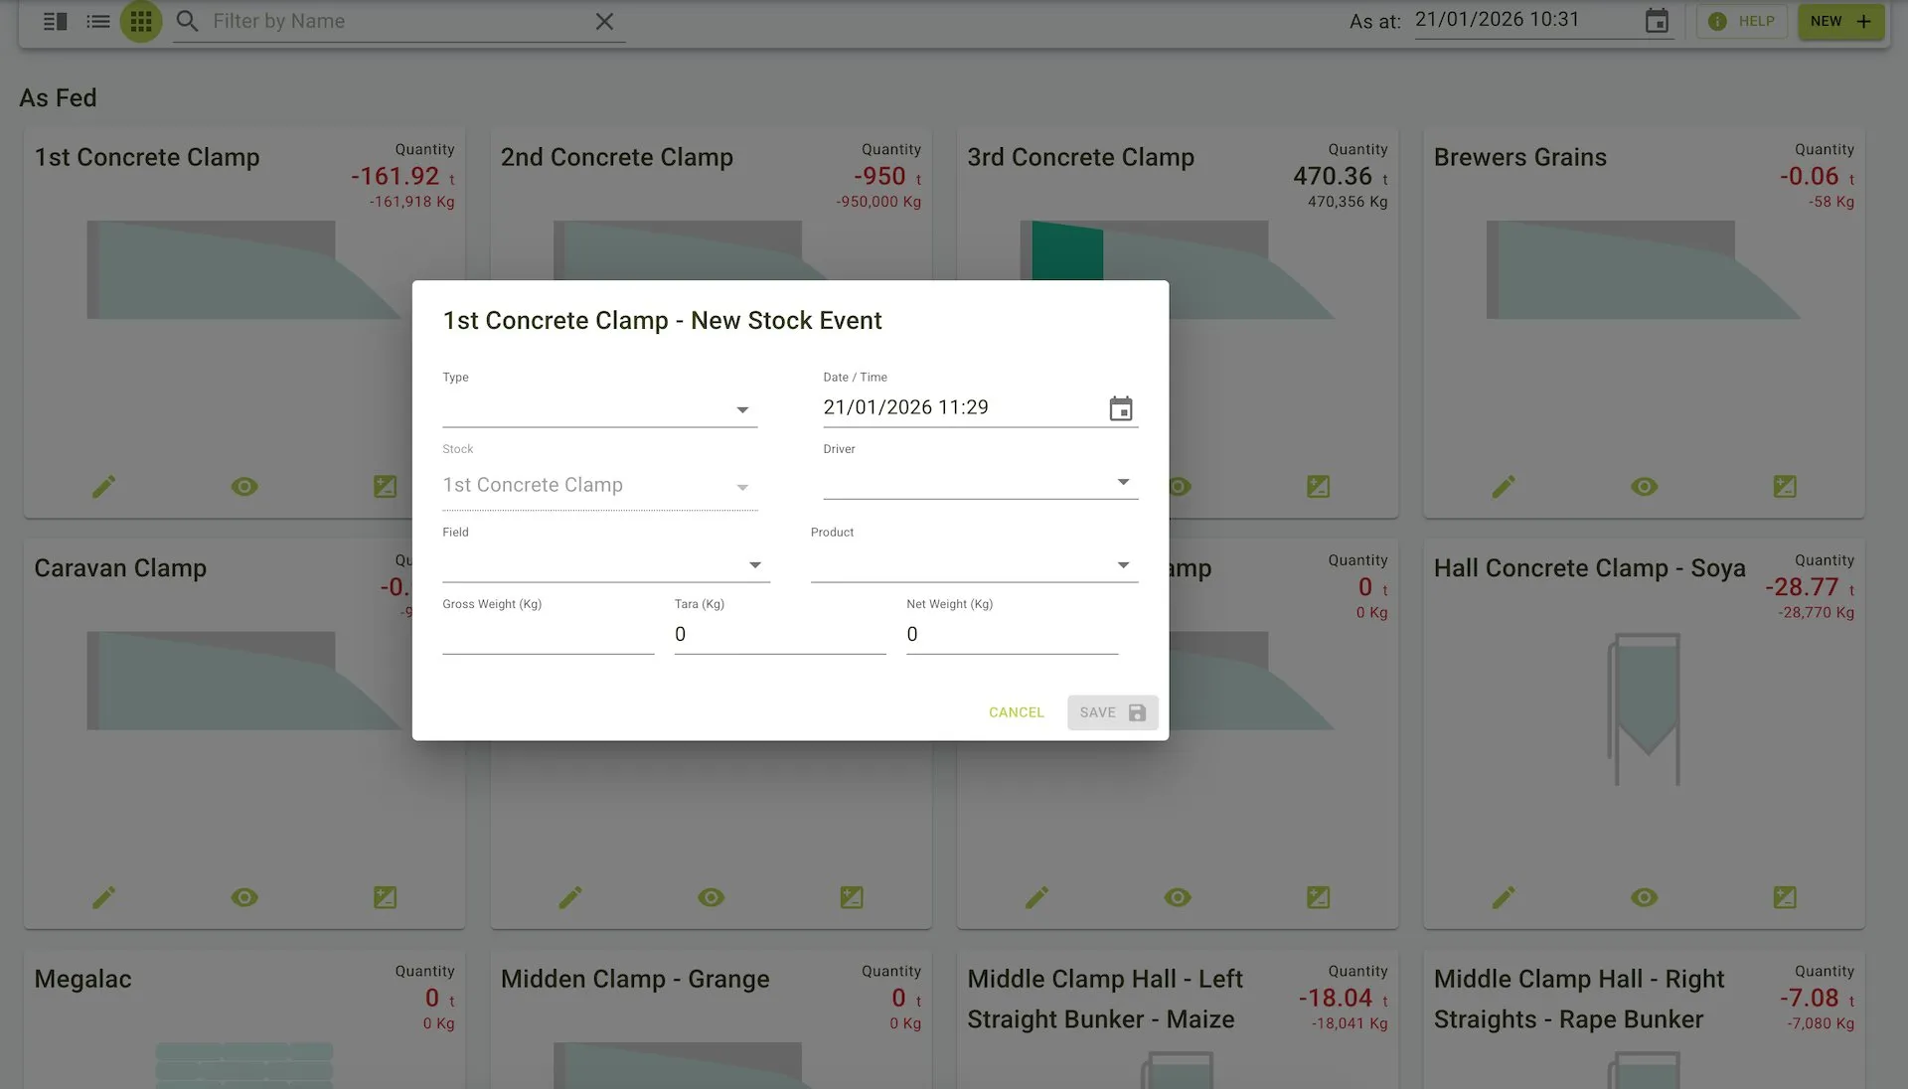Select the Midden Clamp - Grange title
This screenshot has width=1908, height=1089.
(635, 979)
